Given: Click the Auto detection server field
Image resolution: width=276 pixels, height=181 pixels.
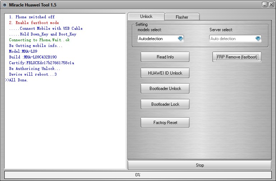Looking at the screenshot, I should 235,39.
